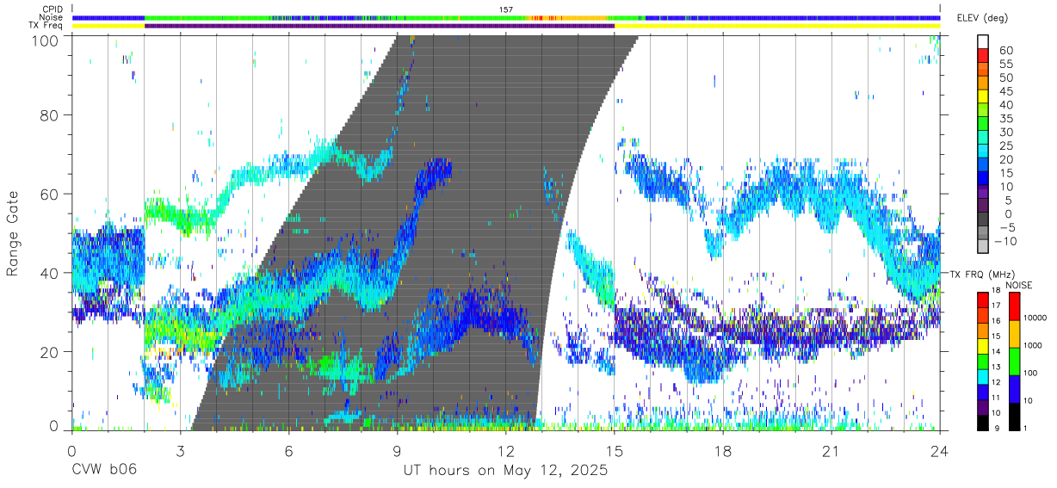Click the 55 tick on elevation color bar
Screen dimensions: 1057x488
[x=1005, y=65]
